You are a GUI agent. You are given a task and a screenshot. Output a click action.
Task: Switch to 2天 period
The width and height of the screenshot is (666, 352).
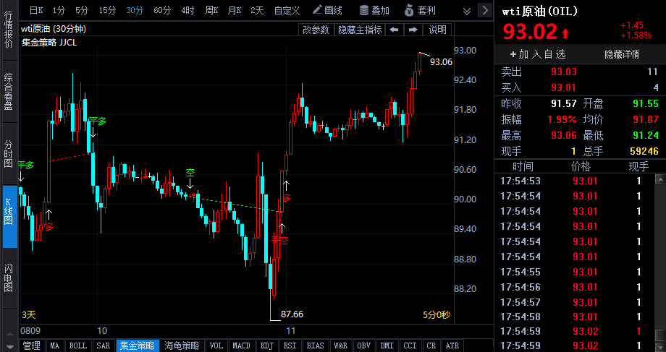pyautogui.click(x=257, y=10)
